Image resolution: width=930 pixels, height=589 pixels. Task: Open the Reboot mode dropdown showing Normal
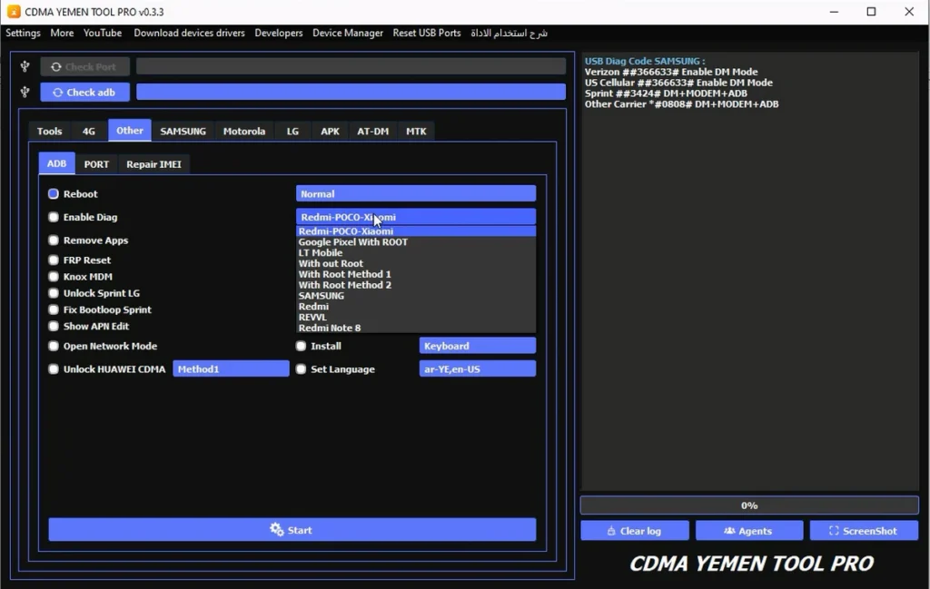point(415,193)
